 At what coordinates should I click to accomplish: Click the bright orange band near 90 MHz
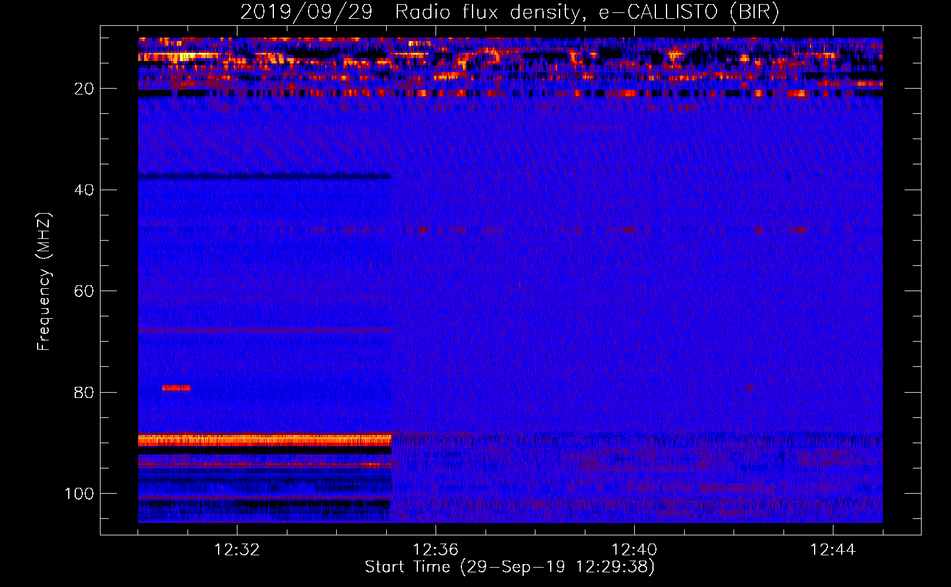click(264, 440)
